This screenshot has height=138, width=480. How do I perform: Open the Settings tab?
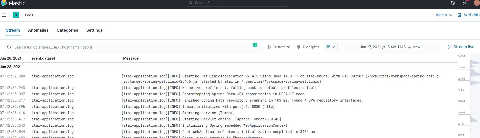[94, 30]
